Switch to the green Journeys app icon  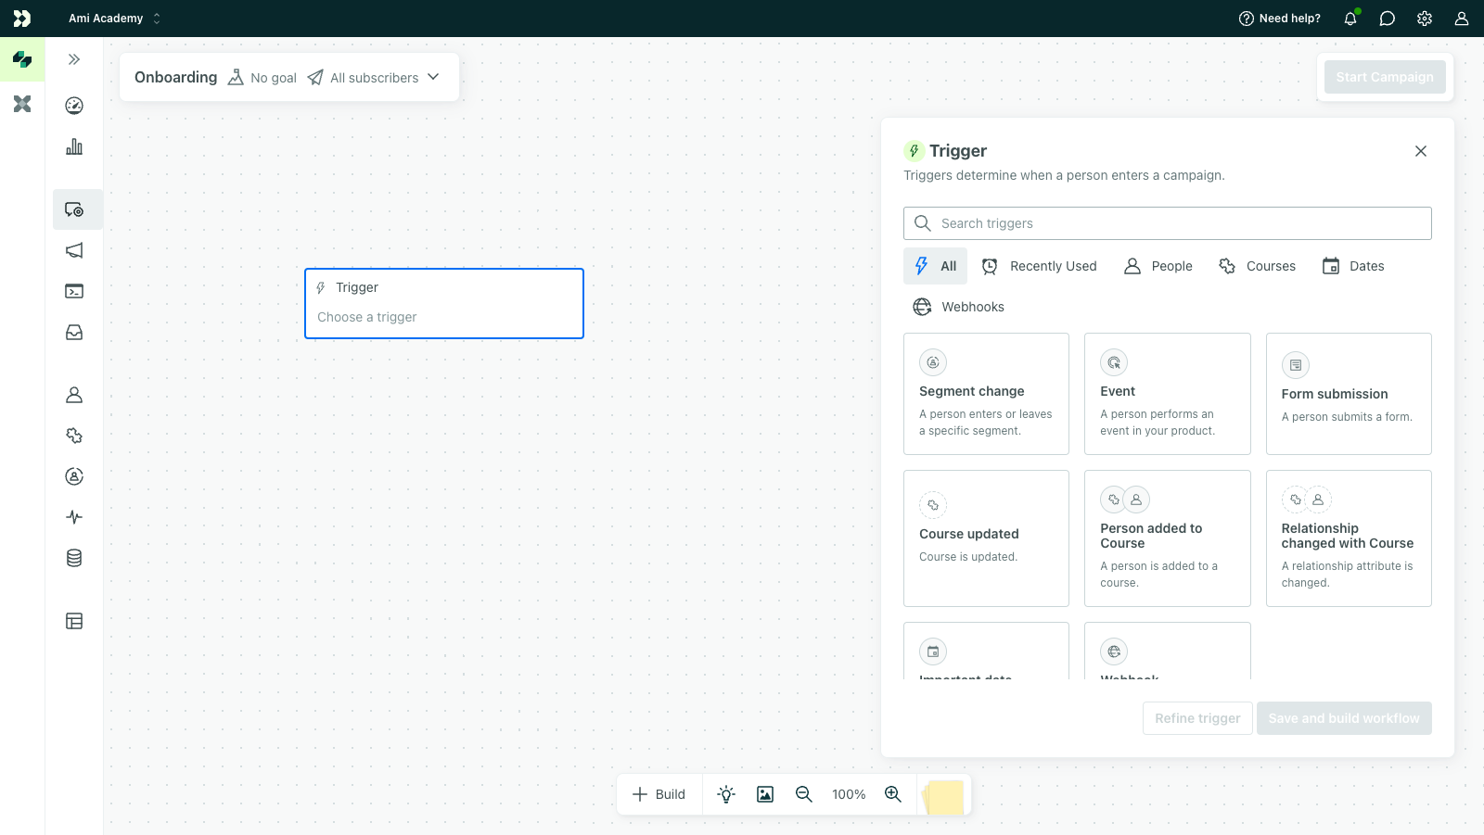(22, 59)
